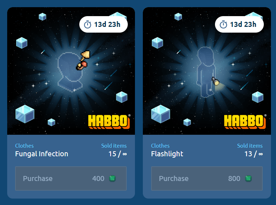The height and width of the screenshot is (205, 276).
Task: Click the Habbo logo on Flashlight image
Action: (x=245, y=121)
